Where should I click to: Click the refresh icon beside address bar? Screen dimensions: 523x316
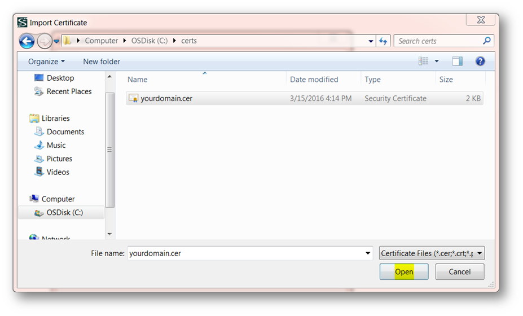384,41
